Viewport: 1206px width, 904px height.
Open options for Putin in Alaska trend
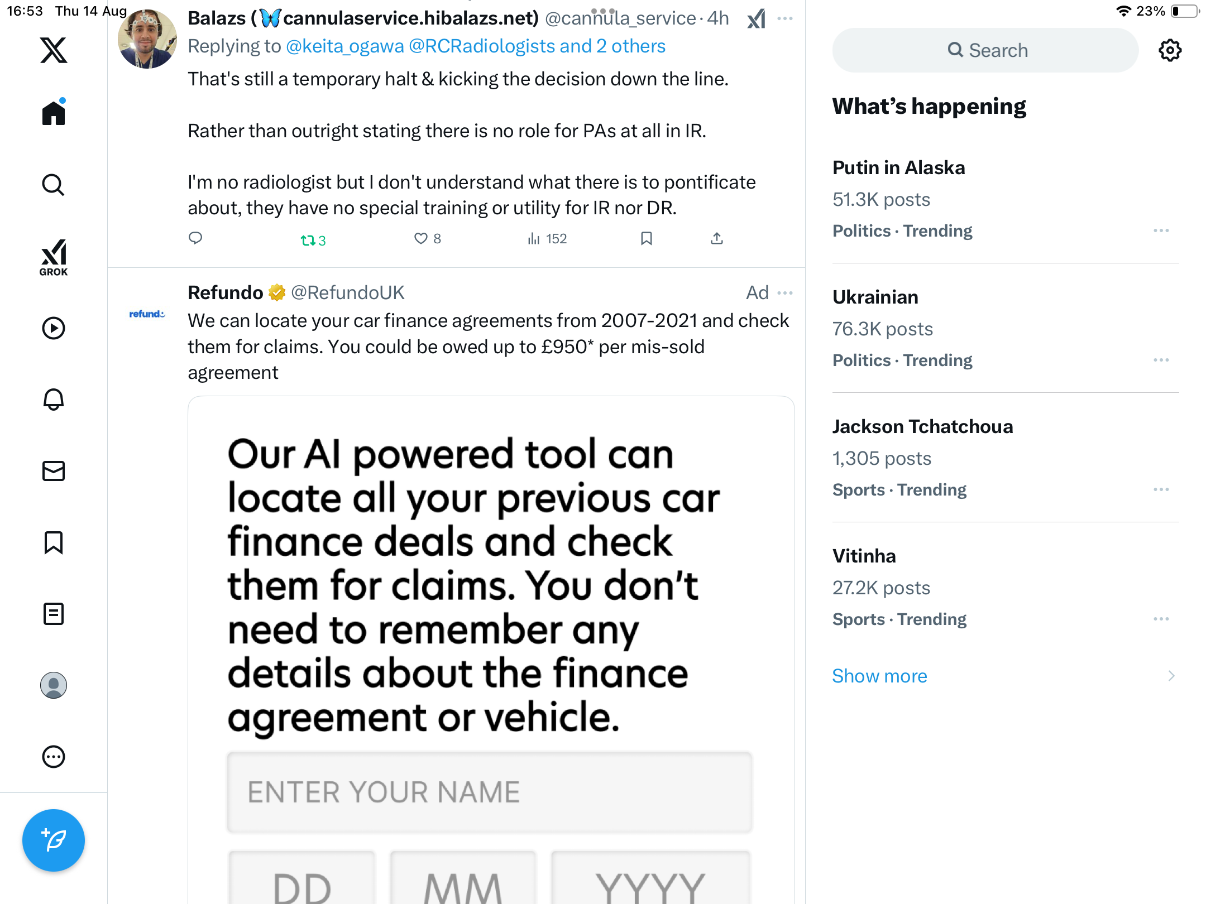point(1161,230)
